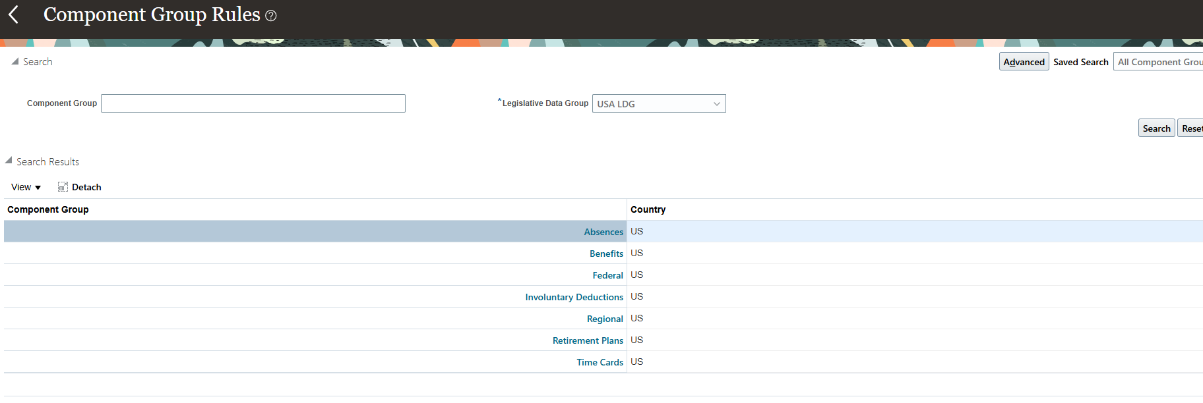Open the Regional component group link
Viewport: 1203px width, 403px height.
click(605, 319)
